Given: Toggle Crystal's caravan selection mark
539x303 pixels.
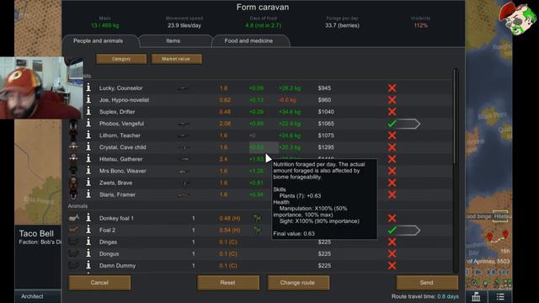Looking at the screenshot, I should pos(392,147).
